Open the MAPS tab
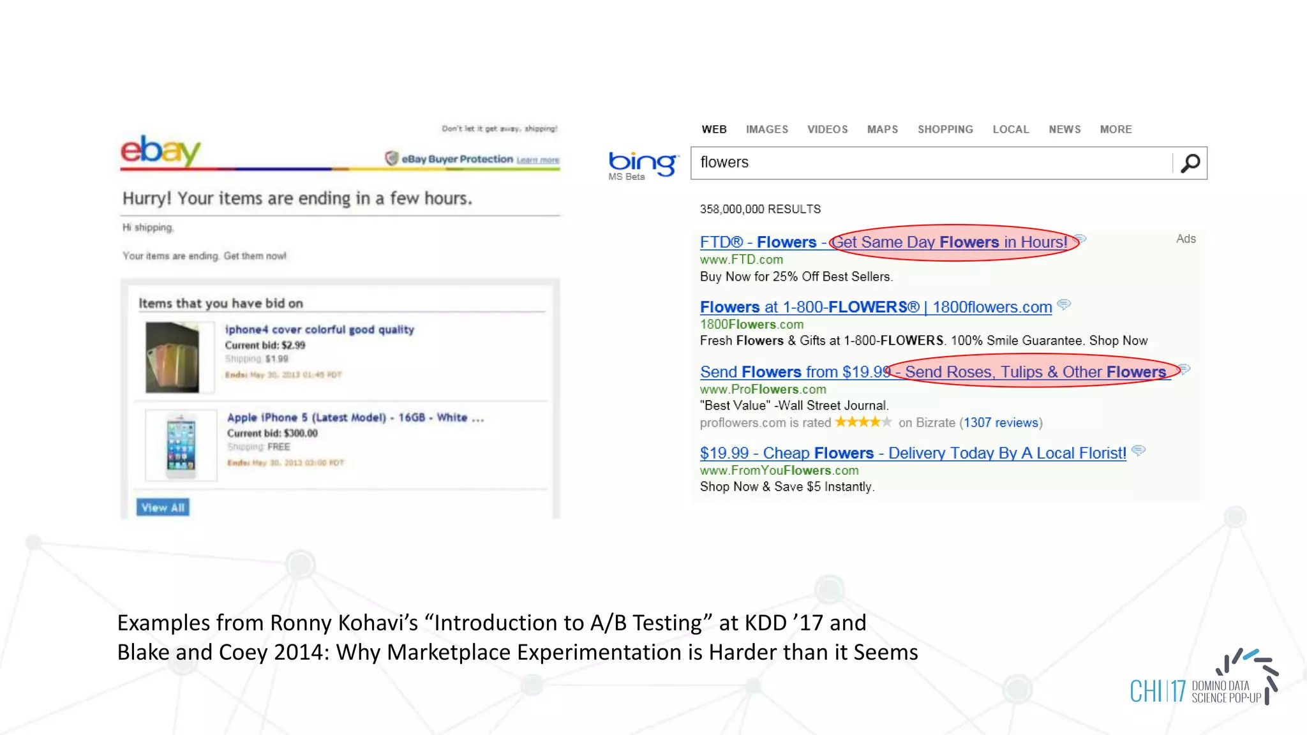The width and height of the screenshot is (1307, 735). click(x=883, y=130)
